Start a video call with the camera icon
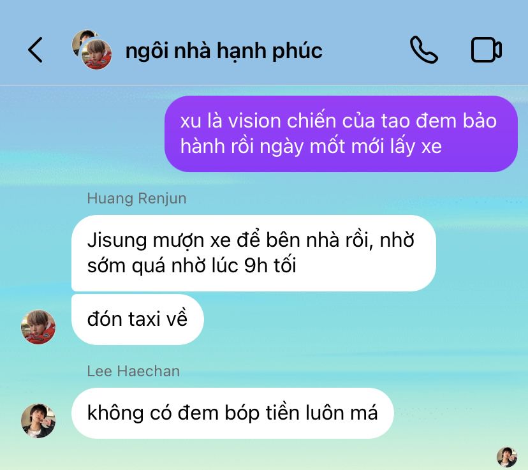528x470 pixels. (x=487, y=50)
